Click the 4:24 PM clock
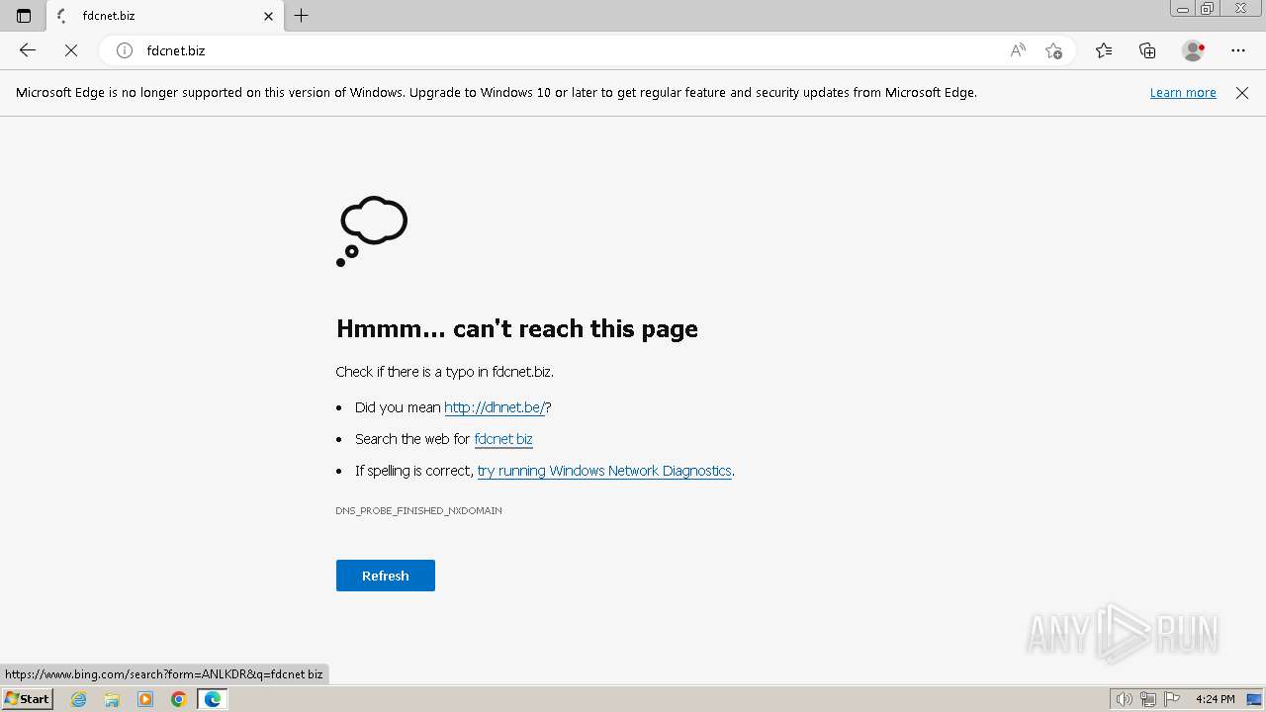The height and width of the screenshot is (712, 1266). tap(1215, 699)
